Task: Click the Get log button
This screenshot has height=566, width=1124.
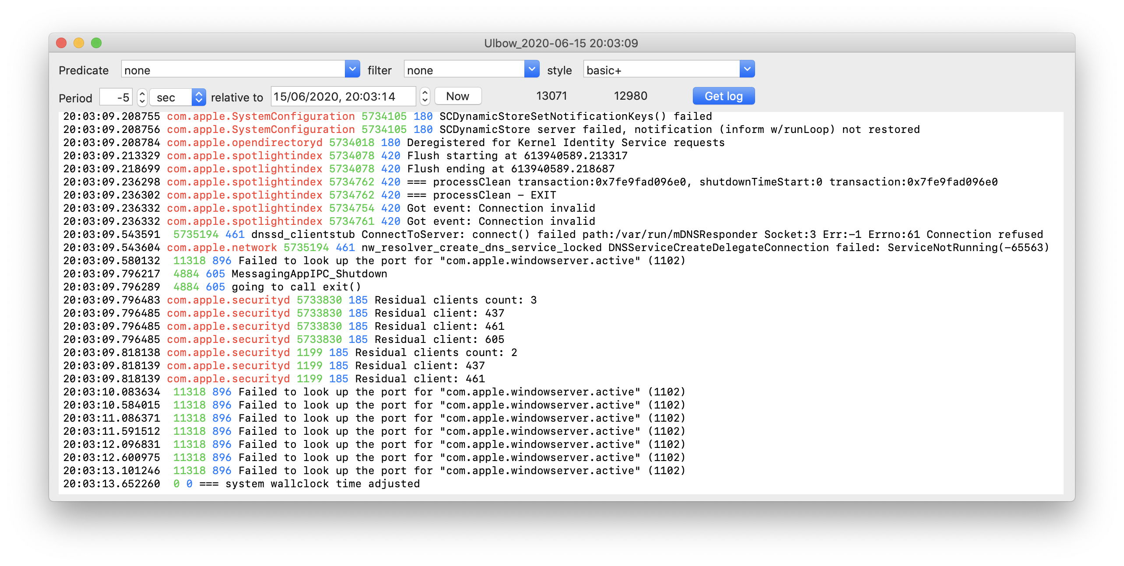Action: click(723, 96)
